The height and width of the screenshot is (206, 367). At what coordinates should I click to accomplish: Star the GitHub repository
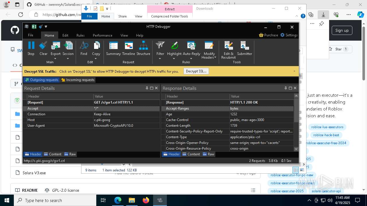tap(339, 49)
